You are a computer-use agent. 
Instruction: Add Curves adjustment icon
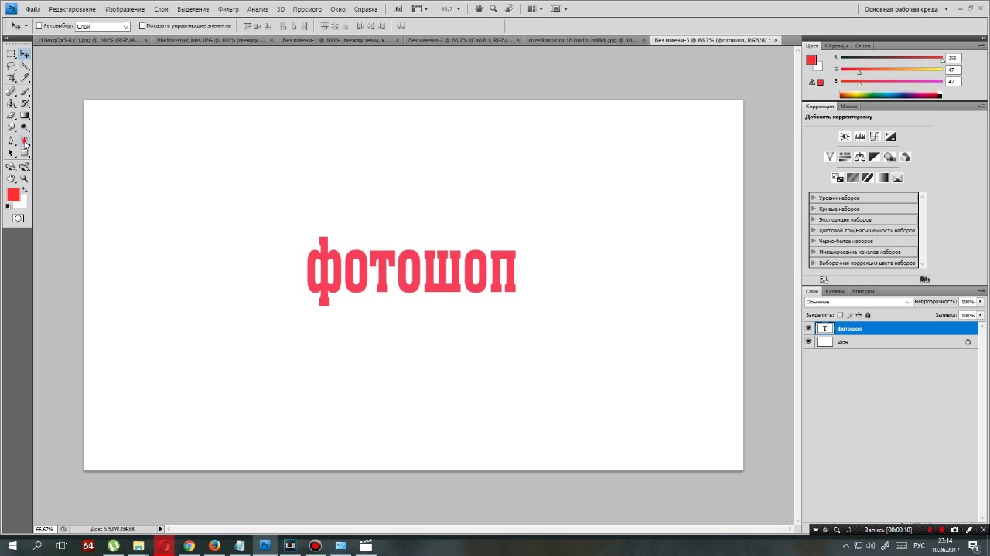(x=875, y=137)
